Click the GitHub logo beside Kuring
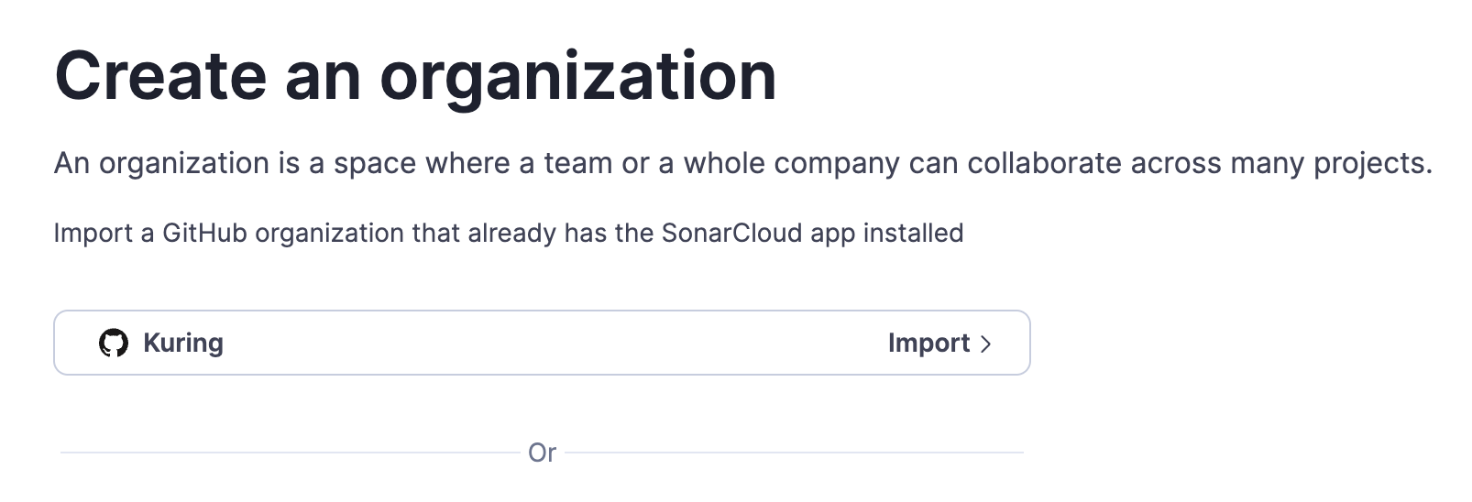 [x=114, y=343]
